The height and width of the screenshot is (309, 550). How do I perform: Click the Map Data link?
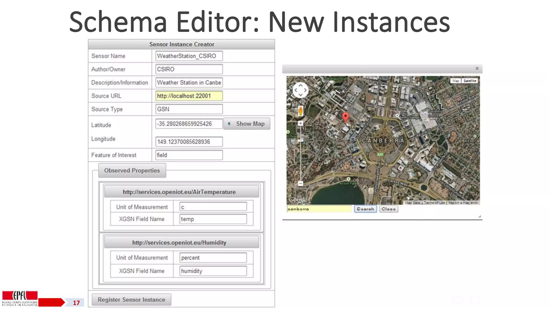412,203
